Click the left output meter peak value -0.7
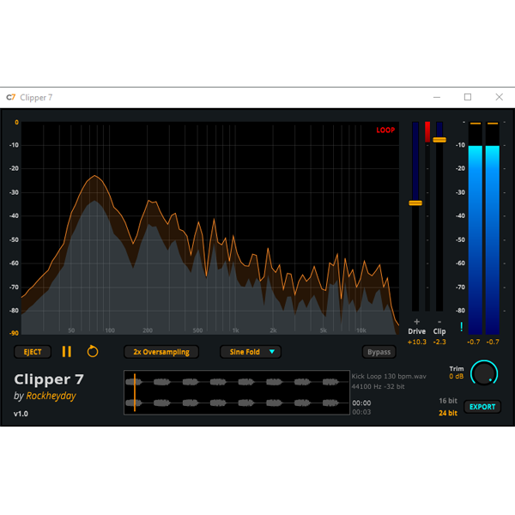The height and width of the screenshot is (515, 515). pos(473,342)
